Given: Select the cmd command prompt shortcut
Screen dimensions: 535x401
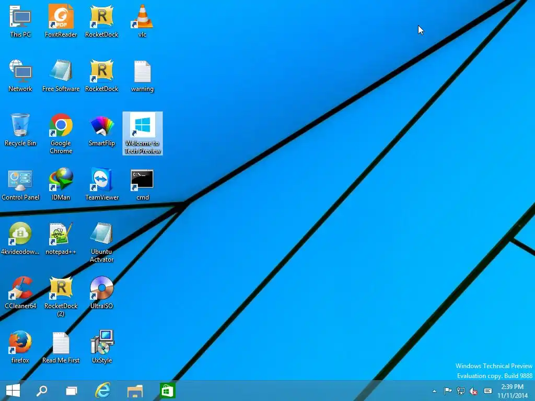Looking at the screenshot, I should [x=142, y=184].
